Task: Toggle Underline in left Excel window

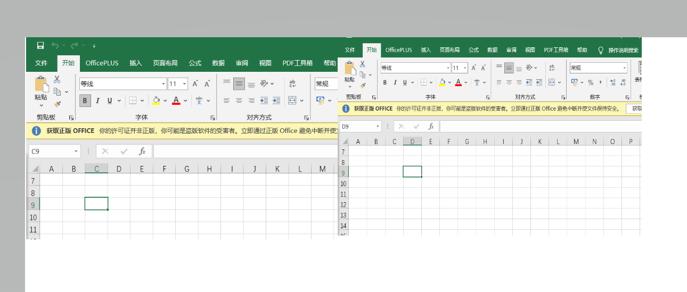Action: point(110,101)
